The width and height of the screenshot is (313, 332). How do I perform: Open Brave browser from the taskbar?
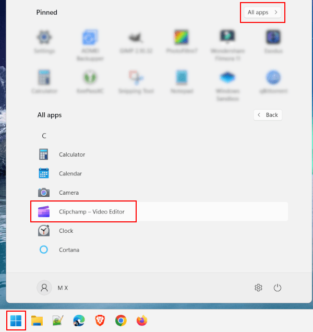(100, 321)
